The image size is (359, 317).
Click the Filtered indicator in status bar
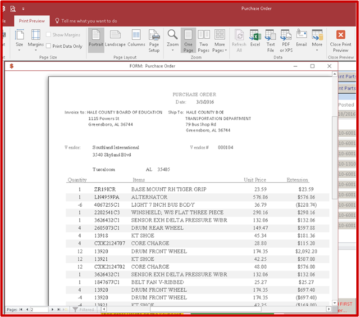tap(84, 309)
